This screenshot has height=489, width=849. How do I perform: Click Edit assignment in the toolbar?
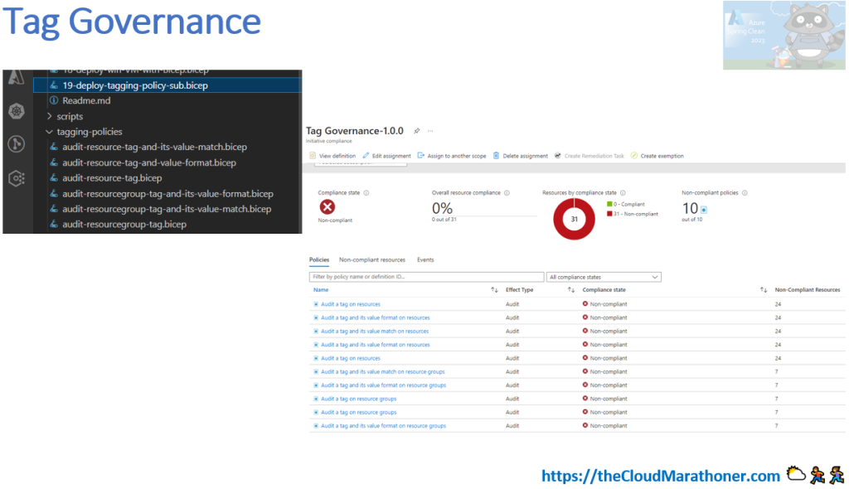click(387, 156)
